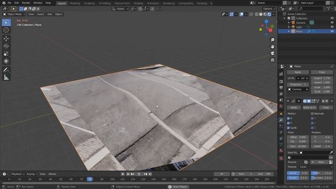Open the Playback dropdown in timeline
Image resolution: width=336 pixels, height=189 pixels.
click(18, 174)
